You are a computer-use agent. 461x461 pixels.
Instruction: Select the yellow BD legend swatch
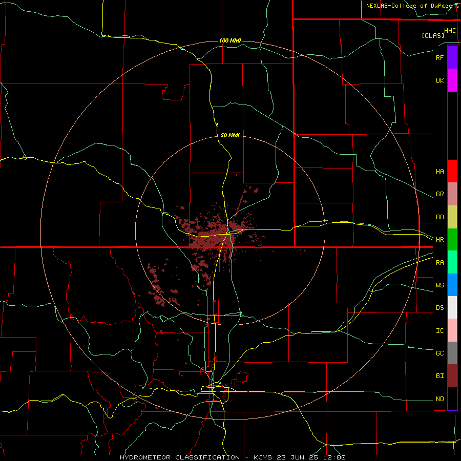click(x=452, y=217)
